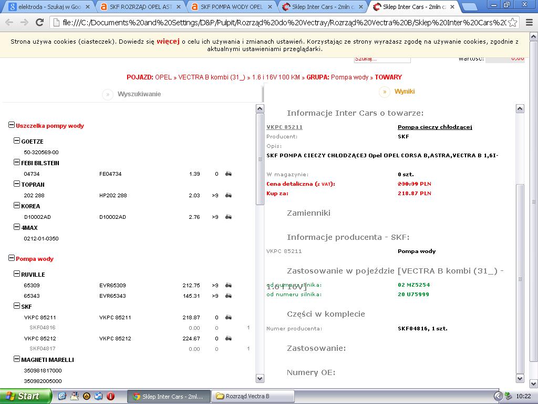Reload the page with refresh icon

(40, 22)
